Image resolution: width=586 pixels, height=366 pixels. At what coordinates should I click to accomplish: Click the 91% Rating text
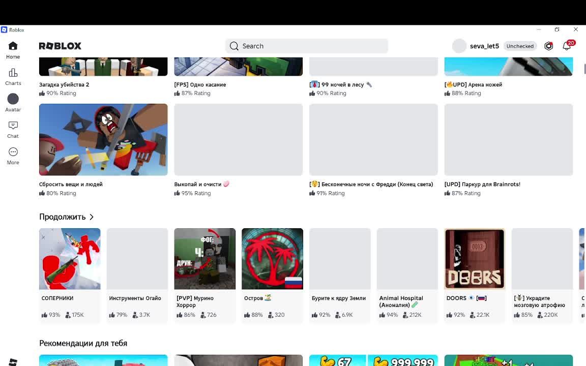coord(331,193)
